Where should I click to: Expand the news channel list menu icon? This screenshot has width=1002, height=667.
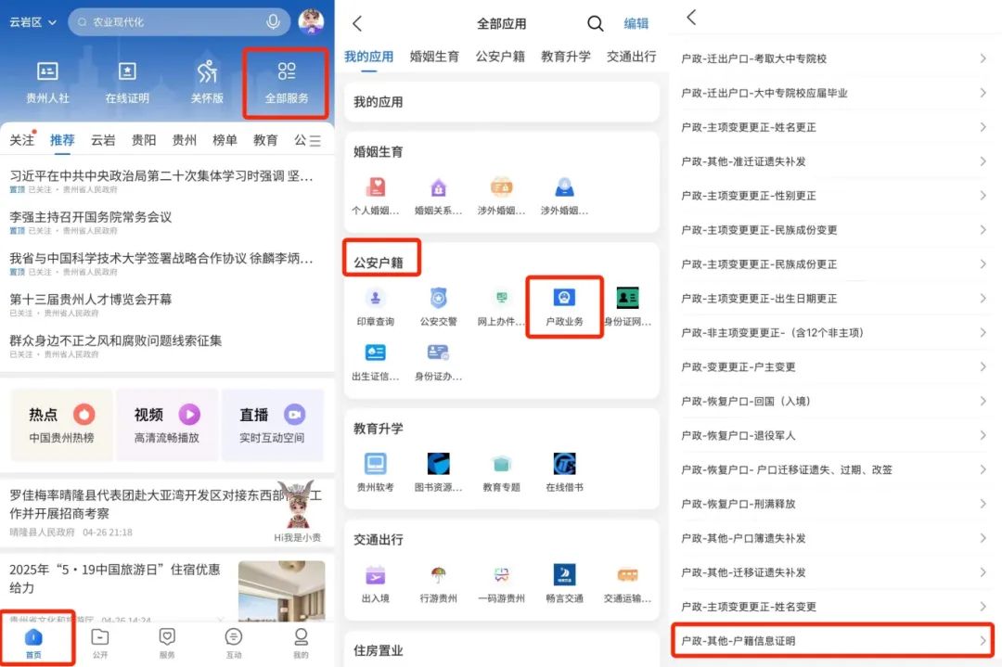tap(315, 140)
